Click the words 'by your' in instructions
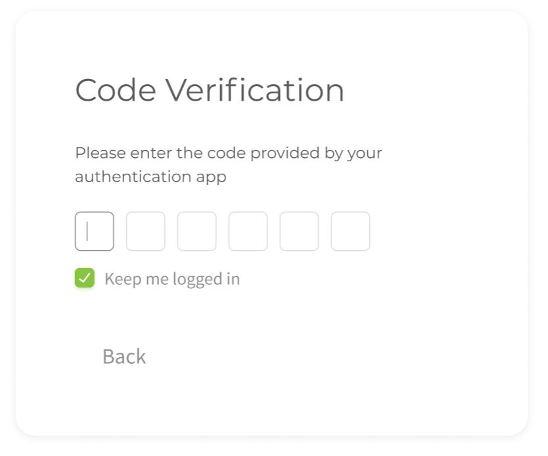Screen dimensions: 548x456 pyautogui.click(x=354, y=153)
